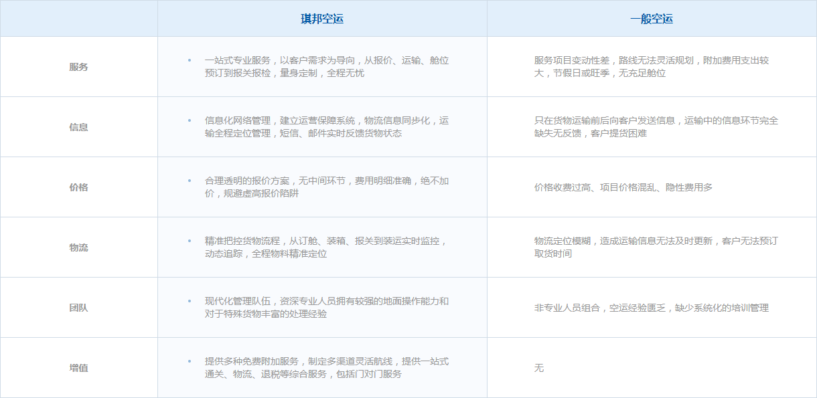This screenshot has height=398, width=817.
Task: Click text starting 现代化管理队伍
Action: pos(327,308)
